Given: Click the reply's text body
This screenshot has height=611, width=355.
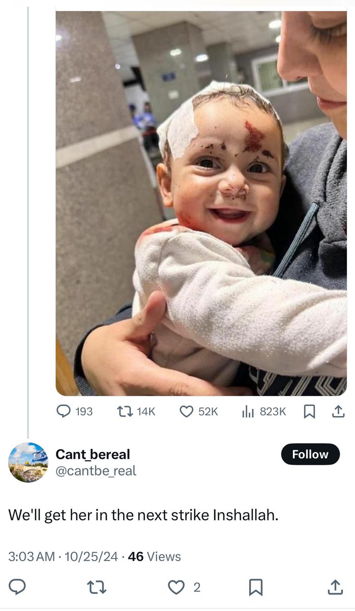Looking at the screenshot, I should pos(143,515).
